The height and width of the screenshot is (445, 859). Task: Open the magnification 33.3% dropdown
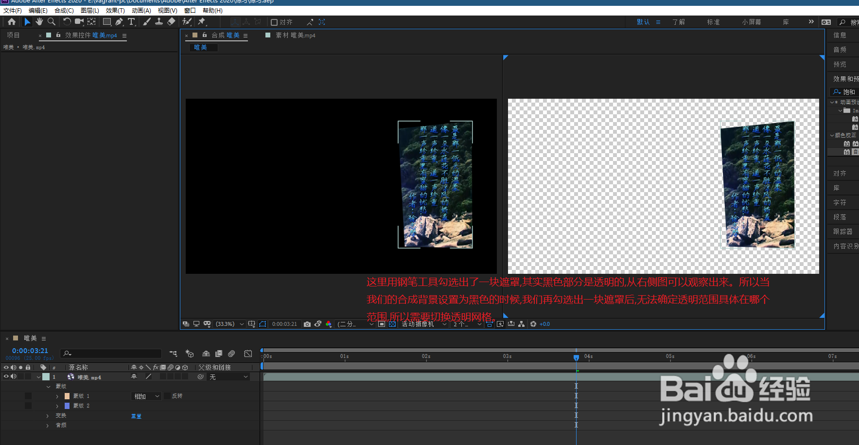click(x=230, y=324)
